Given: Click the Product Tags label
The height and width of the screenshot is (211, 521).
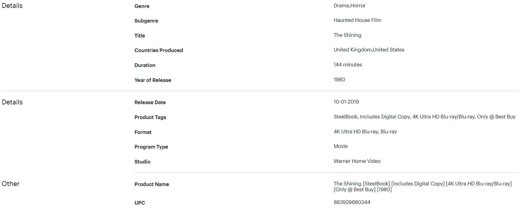Looking at the screenshot, I should click(x=150, y=117).
